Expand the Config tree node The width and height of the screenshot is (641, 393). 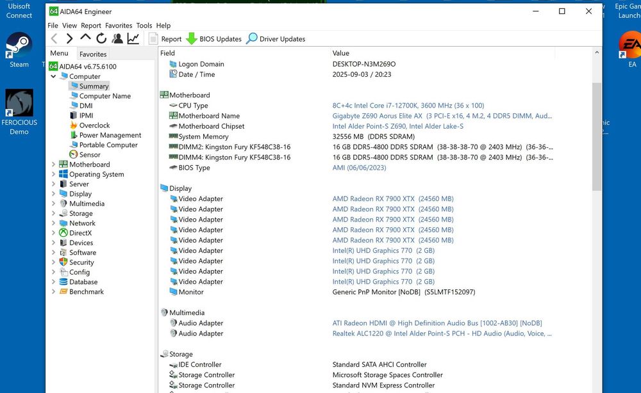tap(53, 272)
